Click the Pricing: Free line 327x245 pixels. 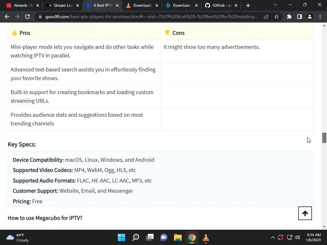point(27,201)
